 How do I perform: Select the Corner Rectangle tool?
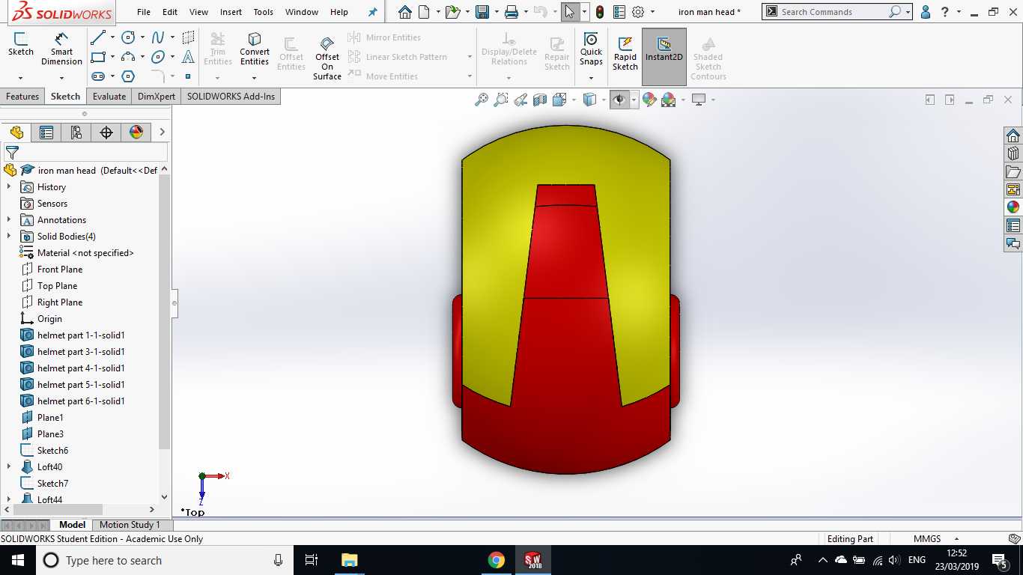pos(98,57)
